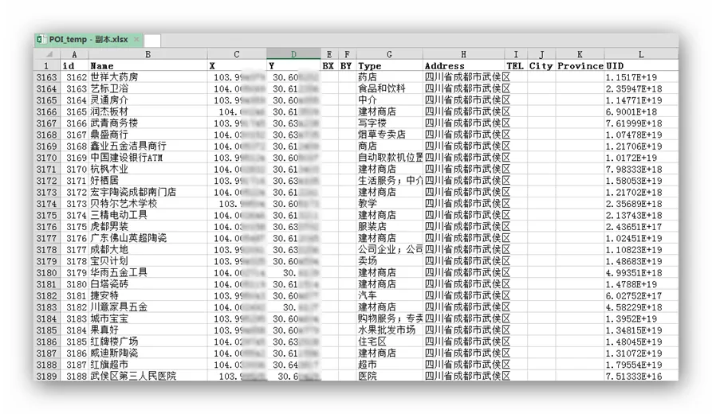Click the Type cell 住宅区
Image resolution: width=712 pixels, height=414 pixels.
[x=389, y=342]
